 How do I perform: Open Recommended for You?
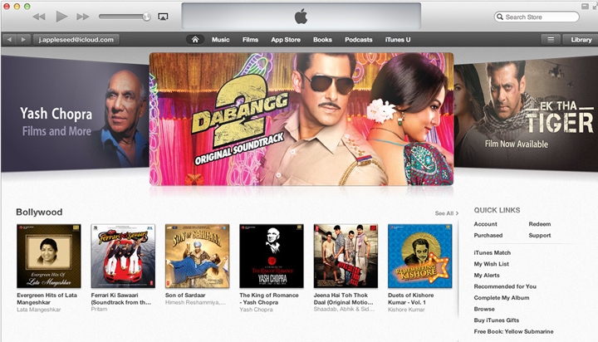[x=505, y=286]
